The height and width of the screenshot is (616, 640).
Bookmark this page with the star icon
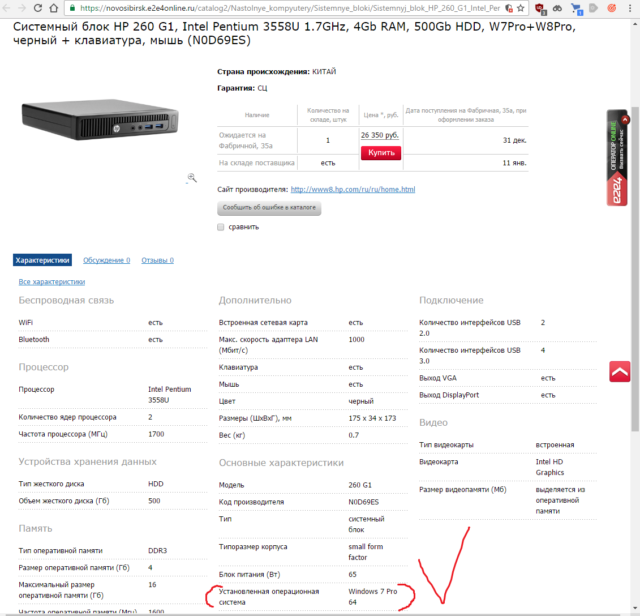tap(521, 8)
